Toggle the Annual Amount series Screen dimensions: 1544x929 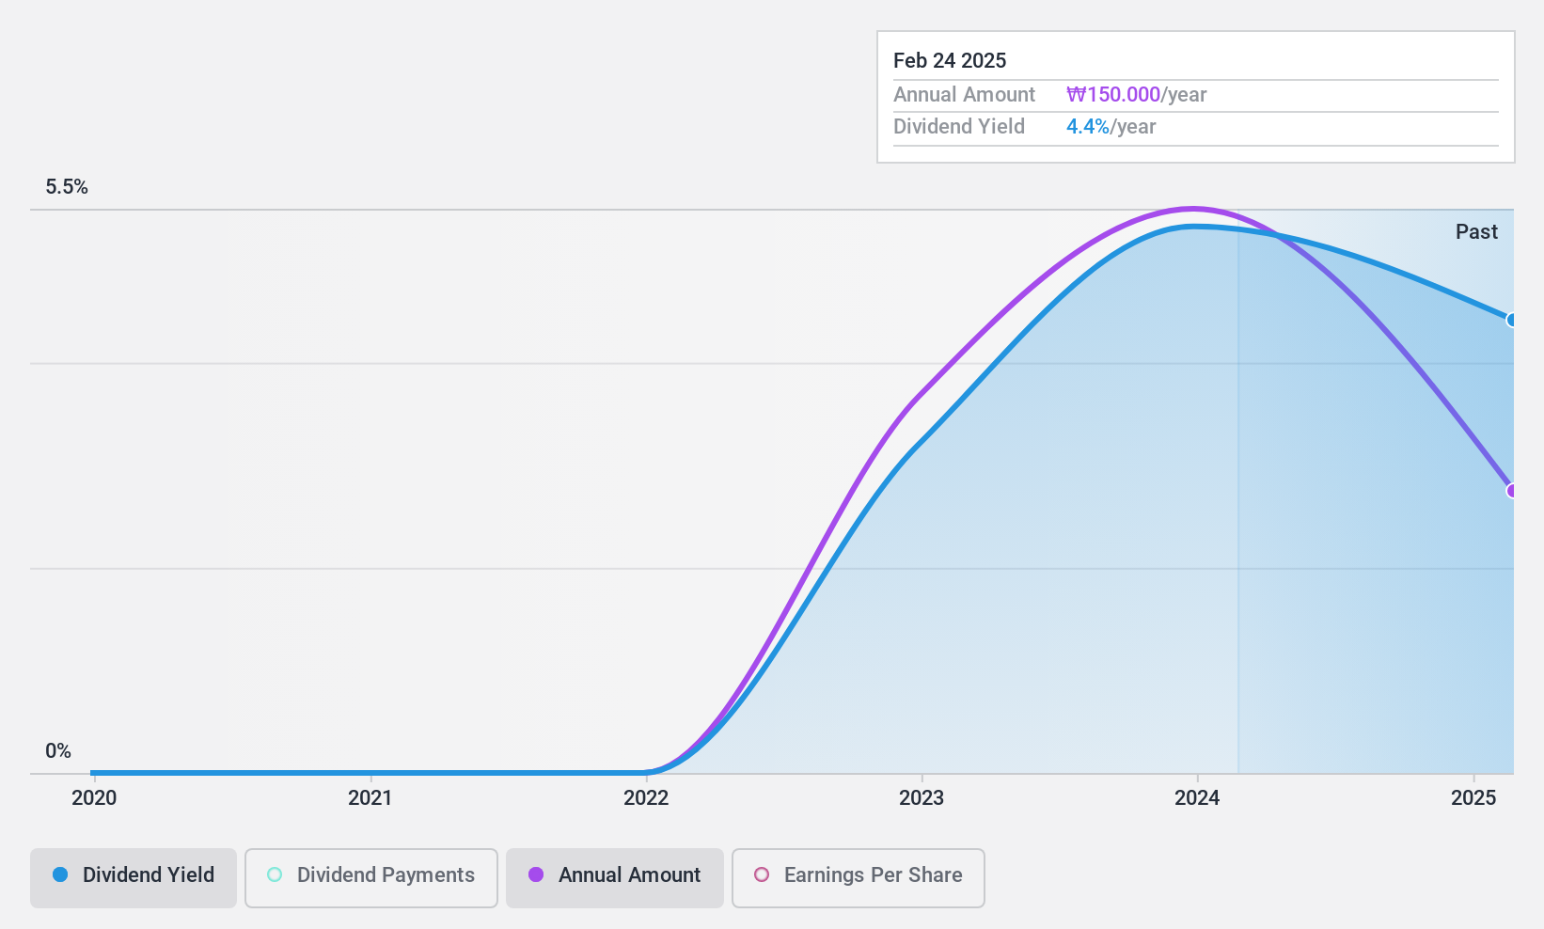click(x=615, y=878)
